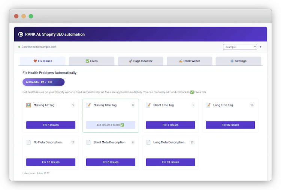Click the document icon on Short Meta Description card
281x190 pixels.
click(x=88, y=142)
